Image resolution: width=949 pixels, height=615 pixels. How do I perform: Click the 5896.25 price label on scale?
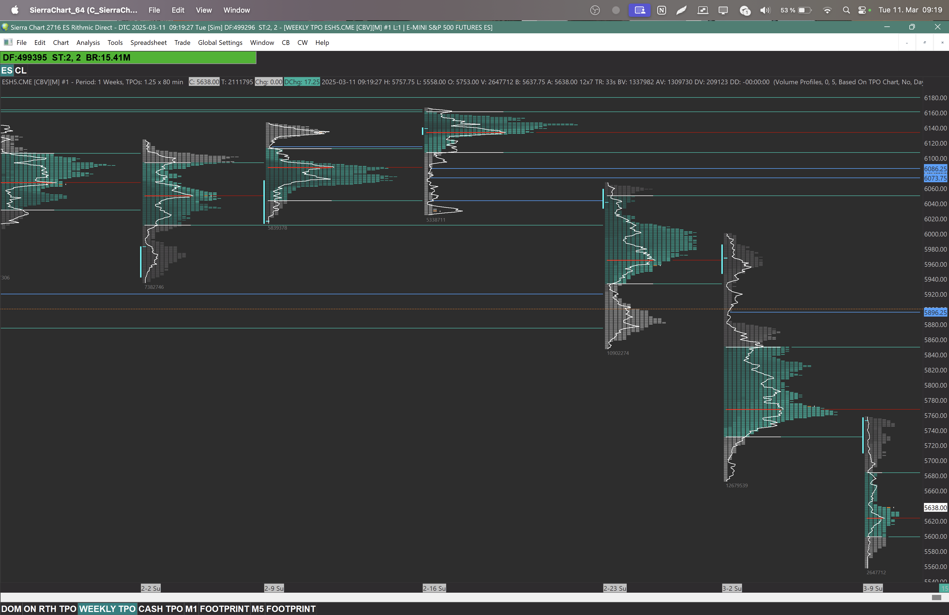(x=935, y=312)
